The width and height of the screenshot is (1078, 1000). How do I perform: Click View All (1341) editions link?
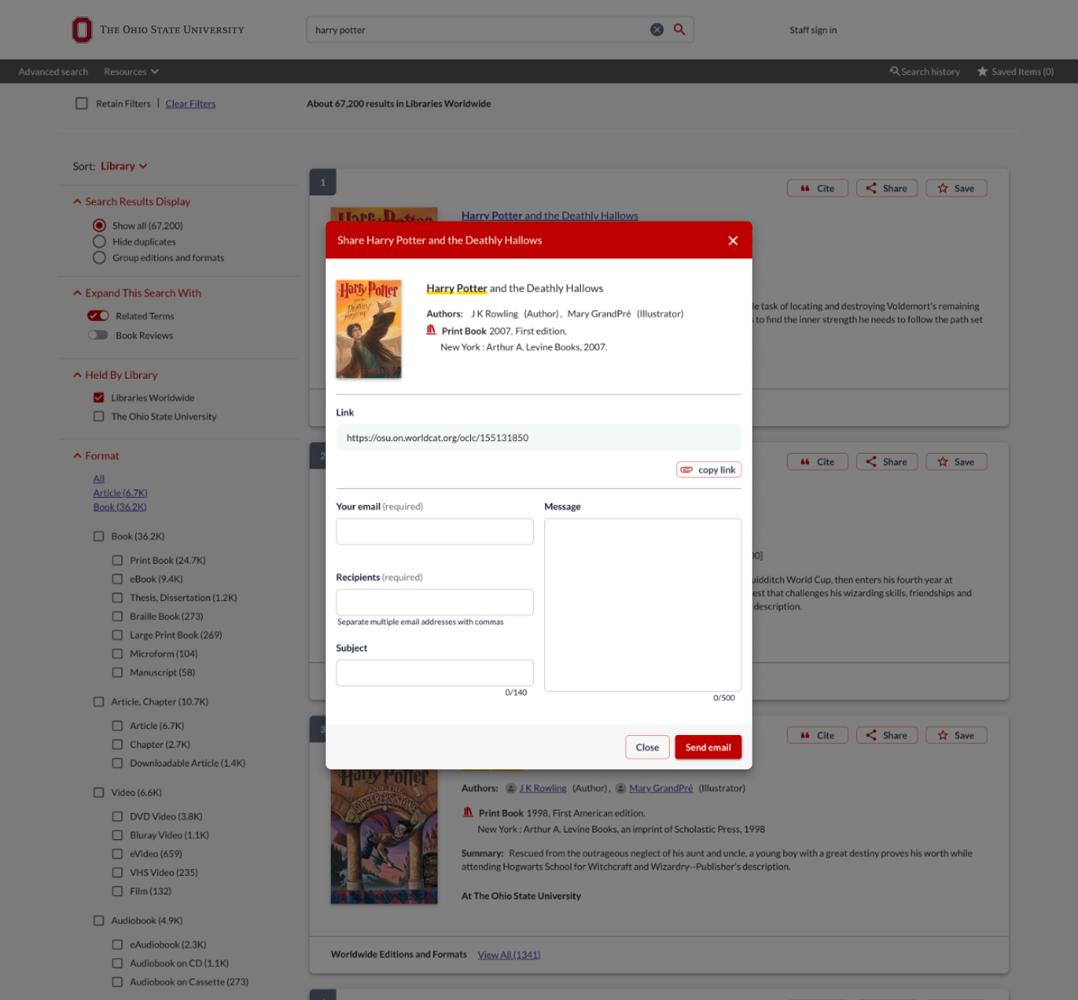point(509,955)
